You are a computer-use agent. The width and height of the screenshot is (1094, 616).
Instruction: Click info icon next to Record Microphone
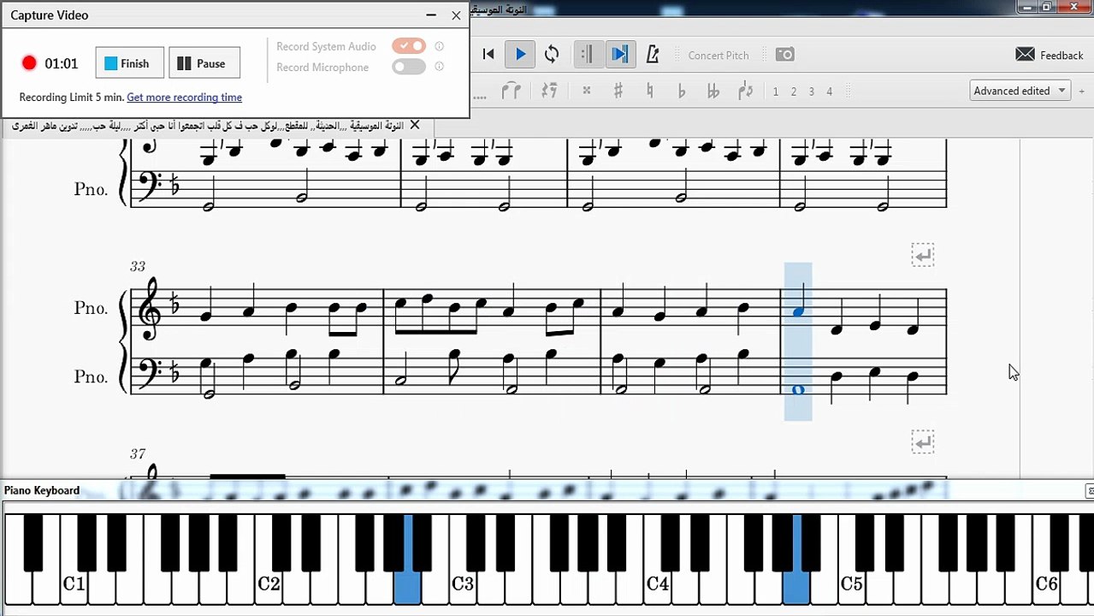coord(440,67)
